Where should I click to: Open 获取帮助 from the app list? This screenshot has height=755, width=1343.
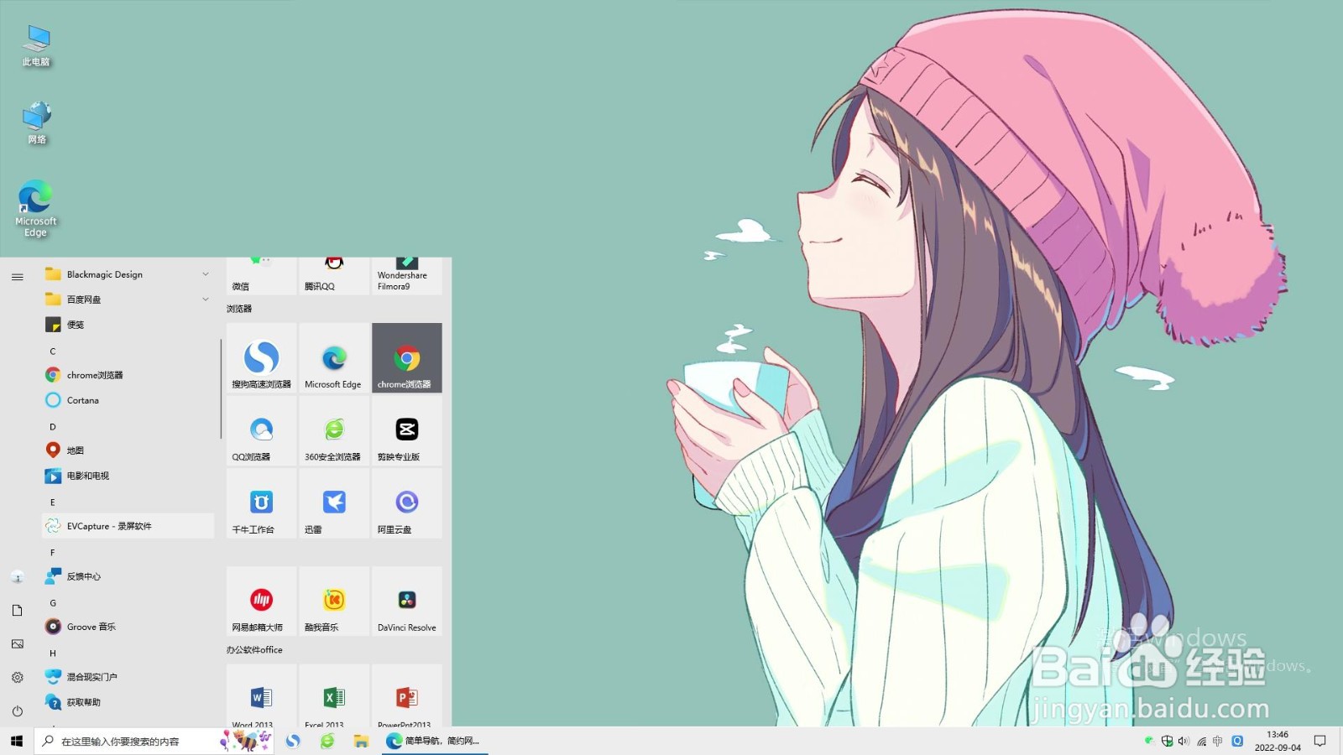pos(128,702)
